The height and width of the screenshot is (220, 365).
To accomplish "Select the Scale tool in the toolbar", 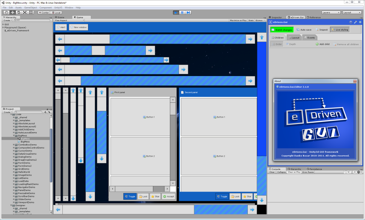I will [25, 12].
